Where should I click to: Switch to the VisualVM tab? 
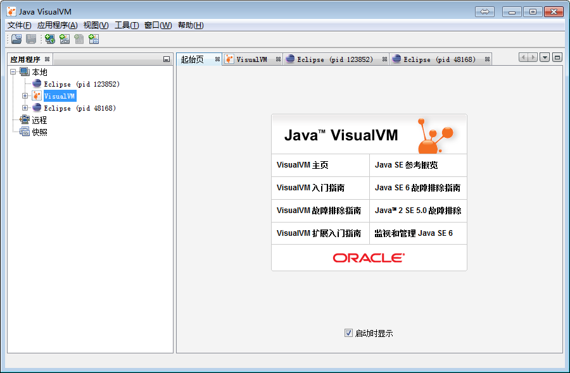pos(251,59)
